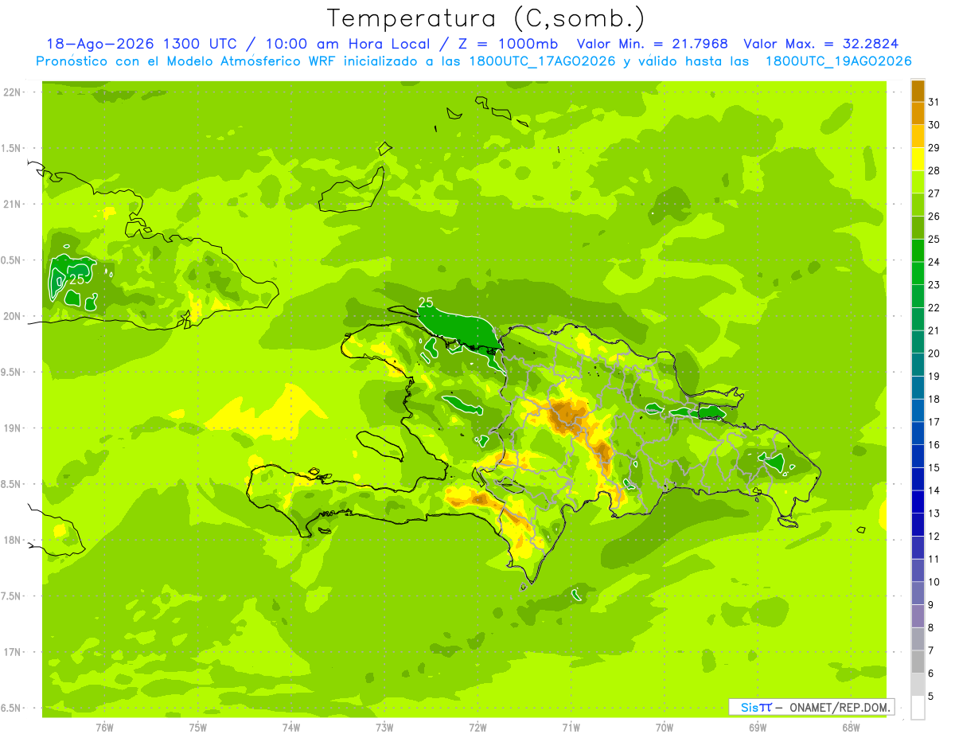The width and height of the screenshot is (955, 738).
Task: Click the "18N" latitude axis label
Action: point(14,540)
